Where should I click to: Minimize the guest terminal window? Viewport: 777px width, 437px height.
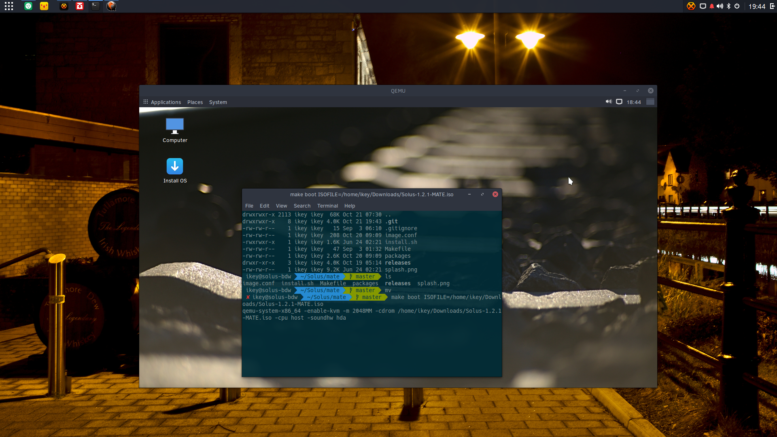(x=469, y=194)
